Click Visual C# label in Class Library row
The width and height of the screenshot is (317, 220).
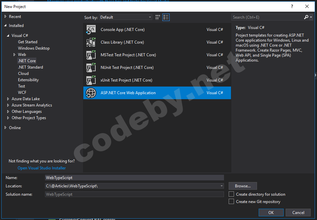215,42
